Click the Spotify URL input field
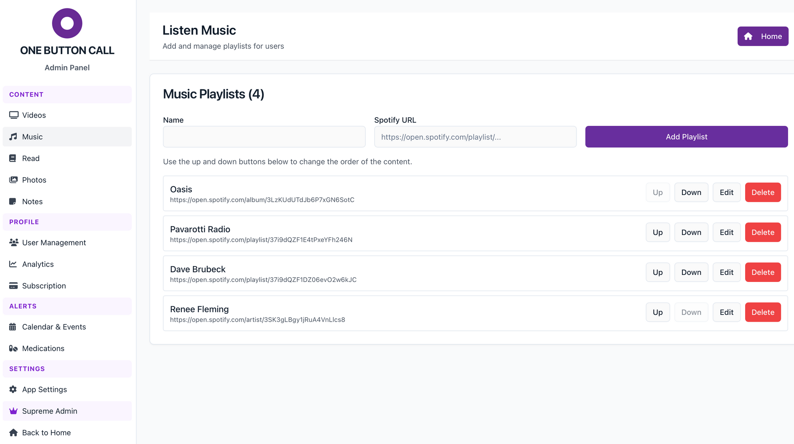Image resolution: width=794 pixels, height=444 pixels. 475,137
